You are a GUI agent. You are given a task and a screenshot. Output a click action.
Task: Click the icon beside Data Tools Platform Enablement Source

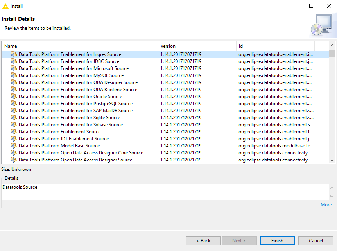pos(14,132)
